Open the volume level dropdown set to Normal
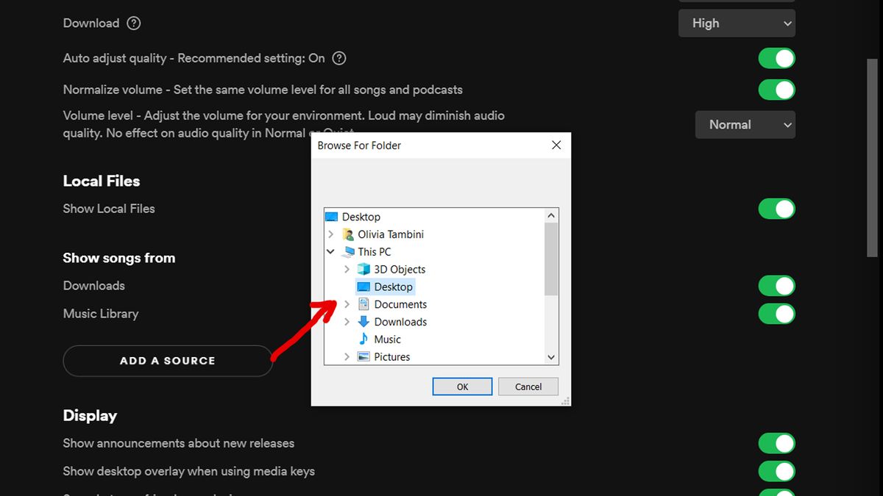 (x=745, y=124)
